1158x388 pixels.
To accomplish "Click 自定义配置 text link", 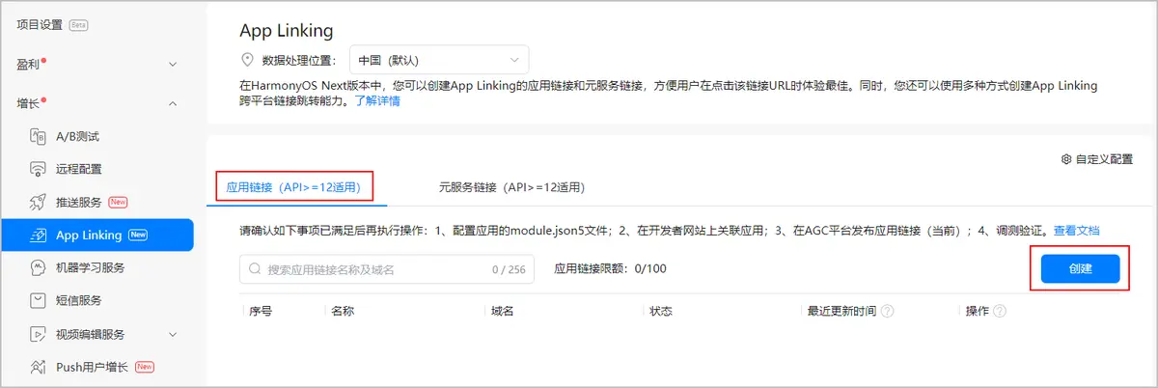I will tap(1104, 159).
